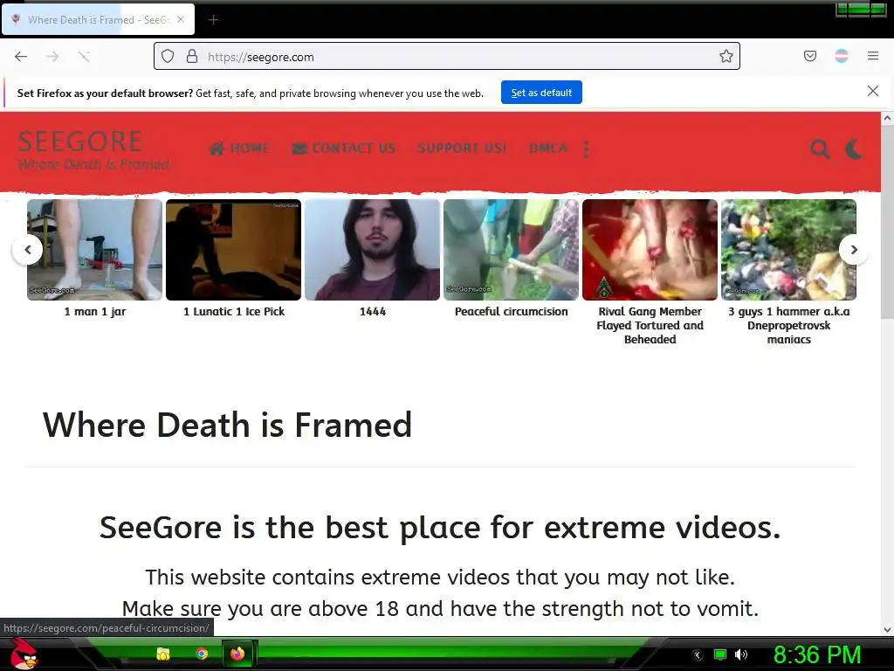Click the page scrollbar down arrow
The image size is (894, 671).
pyautogui.click(x=887, y=629)
